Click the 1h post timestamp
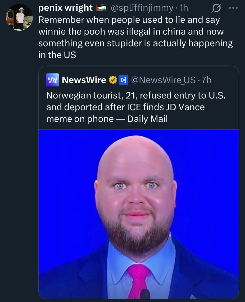 (x=184, y=8)
